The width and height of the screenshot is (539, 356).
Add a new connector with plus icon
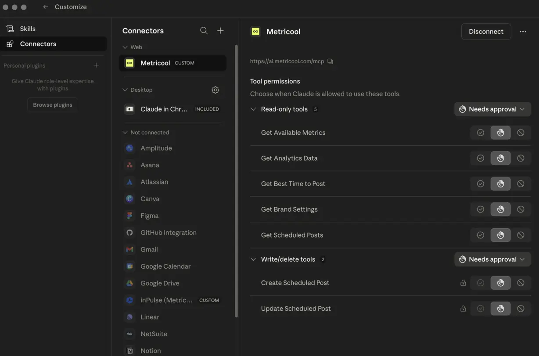(x=220, y=31)
